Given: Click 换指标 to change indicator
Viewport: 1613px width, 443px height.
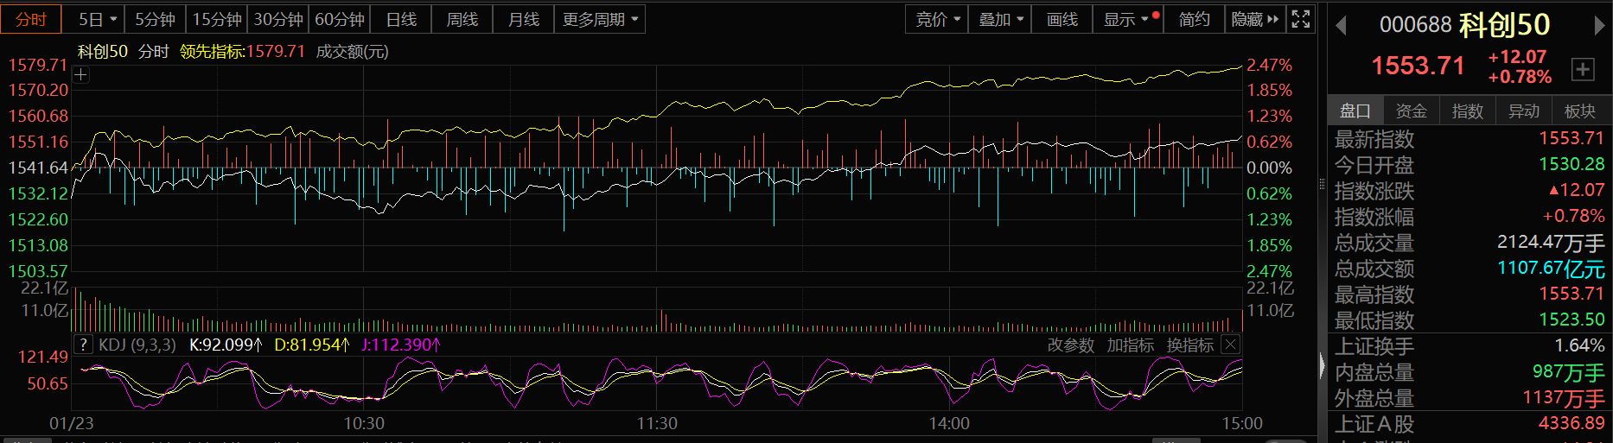Looking at the screenshot, I should click(x=1189, y=345).
